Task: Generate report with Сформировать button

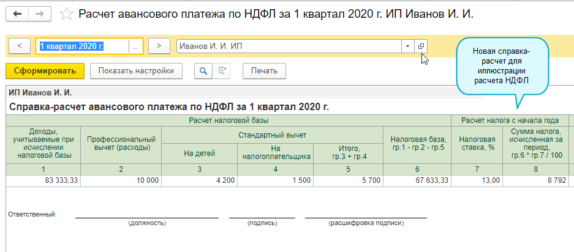Action: (45, 71)
